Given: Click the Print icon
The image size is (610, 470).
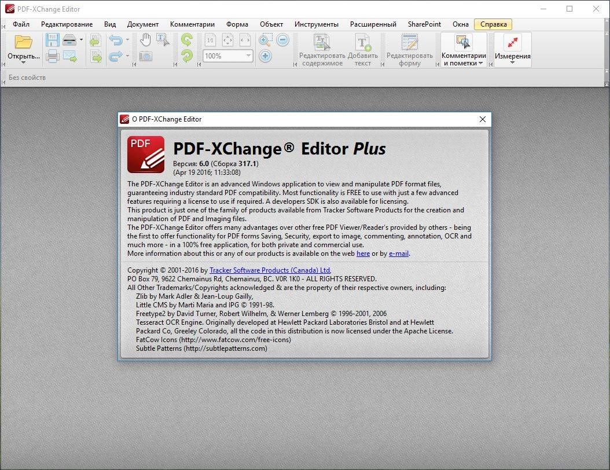Looking at the screenshot, I should coord(52,56).
